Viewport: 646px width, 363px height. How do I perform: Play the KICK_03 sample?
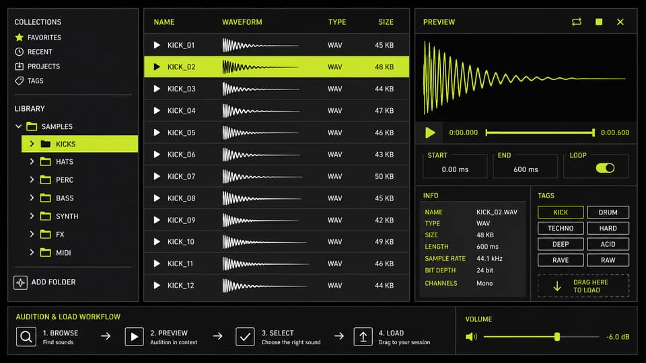click(x=157, y=89)
